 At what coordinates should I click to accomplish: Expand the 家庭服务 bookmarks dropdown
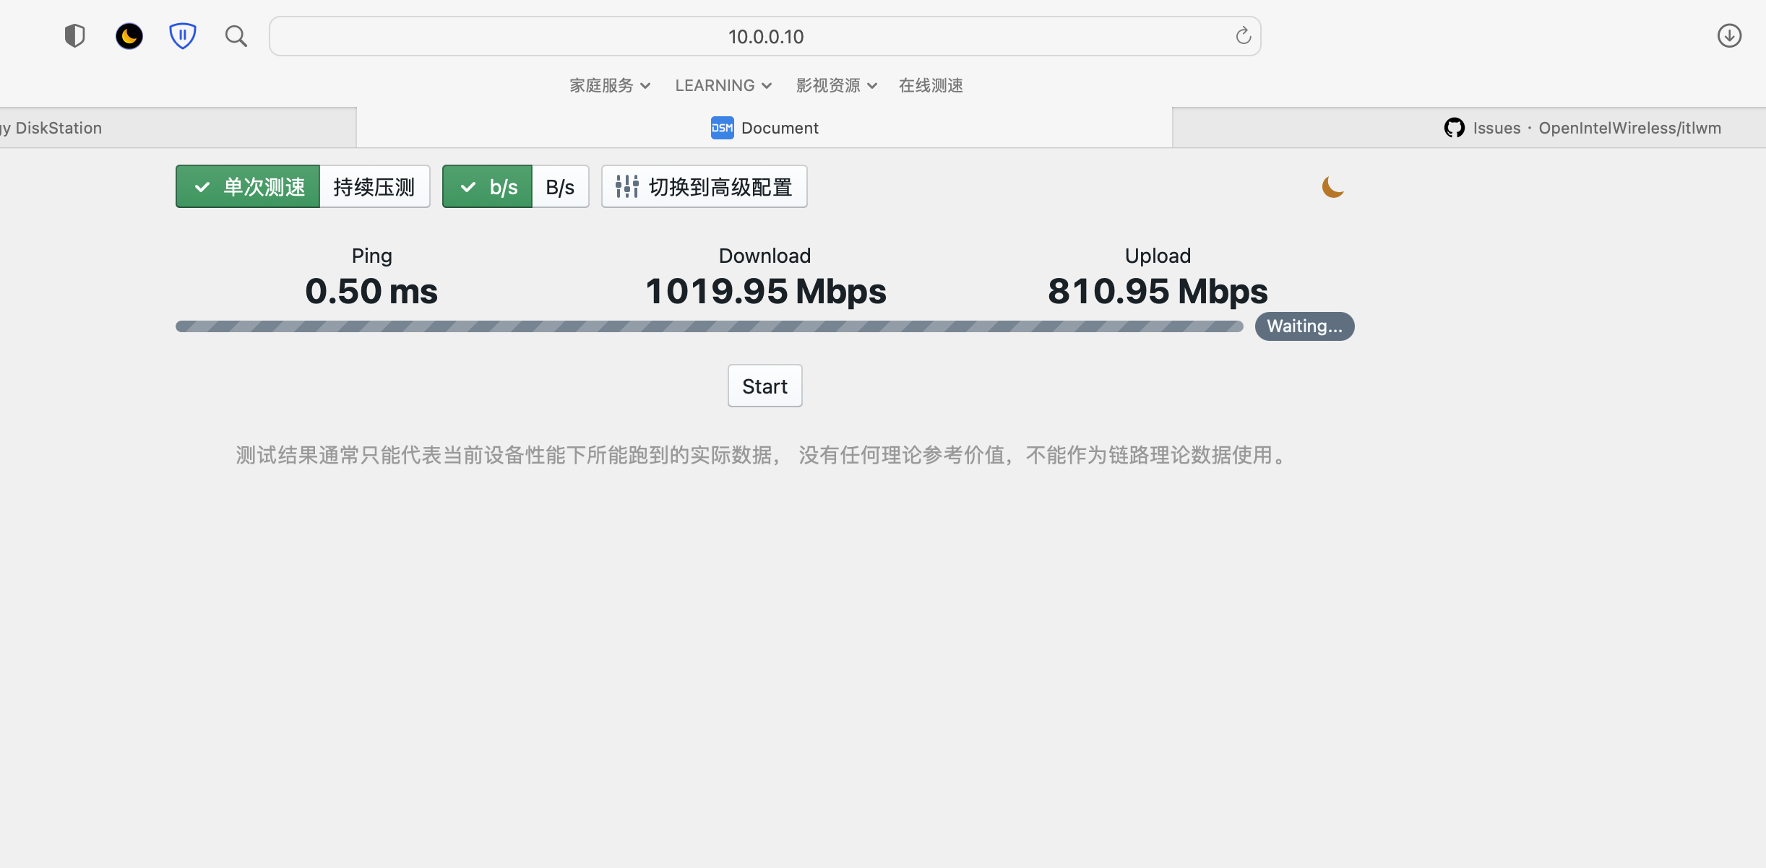click(x=609, y=85)
